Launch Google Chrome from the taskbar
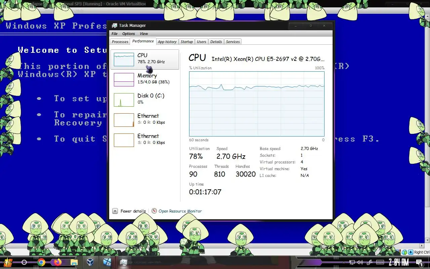Screen dimensions: 430x269 point(41,262)
